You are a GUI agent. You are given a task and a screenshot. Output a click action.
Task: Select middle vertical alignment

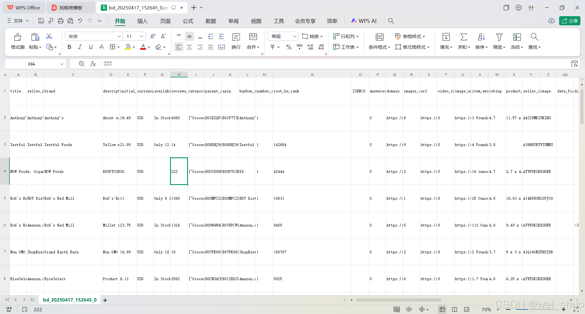(x=190, y=37)
